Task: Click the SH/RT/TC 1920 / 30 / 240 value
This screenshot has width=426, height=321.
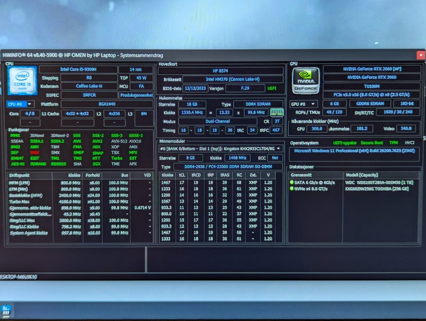Action: click(x=398, y=112)
